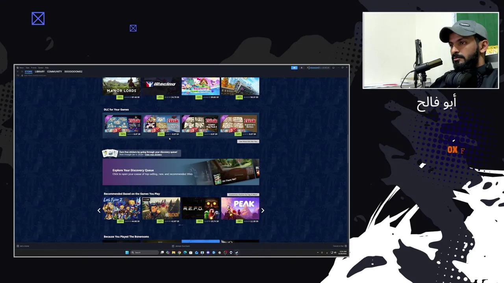The height and width of the screenshot is (283, 504).
Task: Open the View menu
Action: coord(28,68)
